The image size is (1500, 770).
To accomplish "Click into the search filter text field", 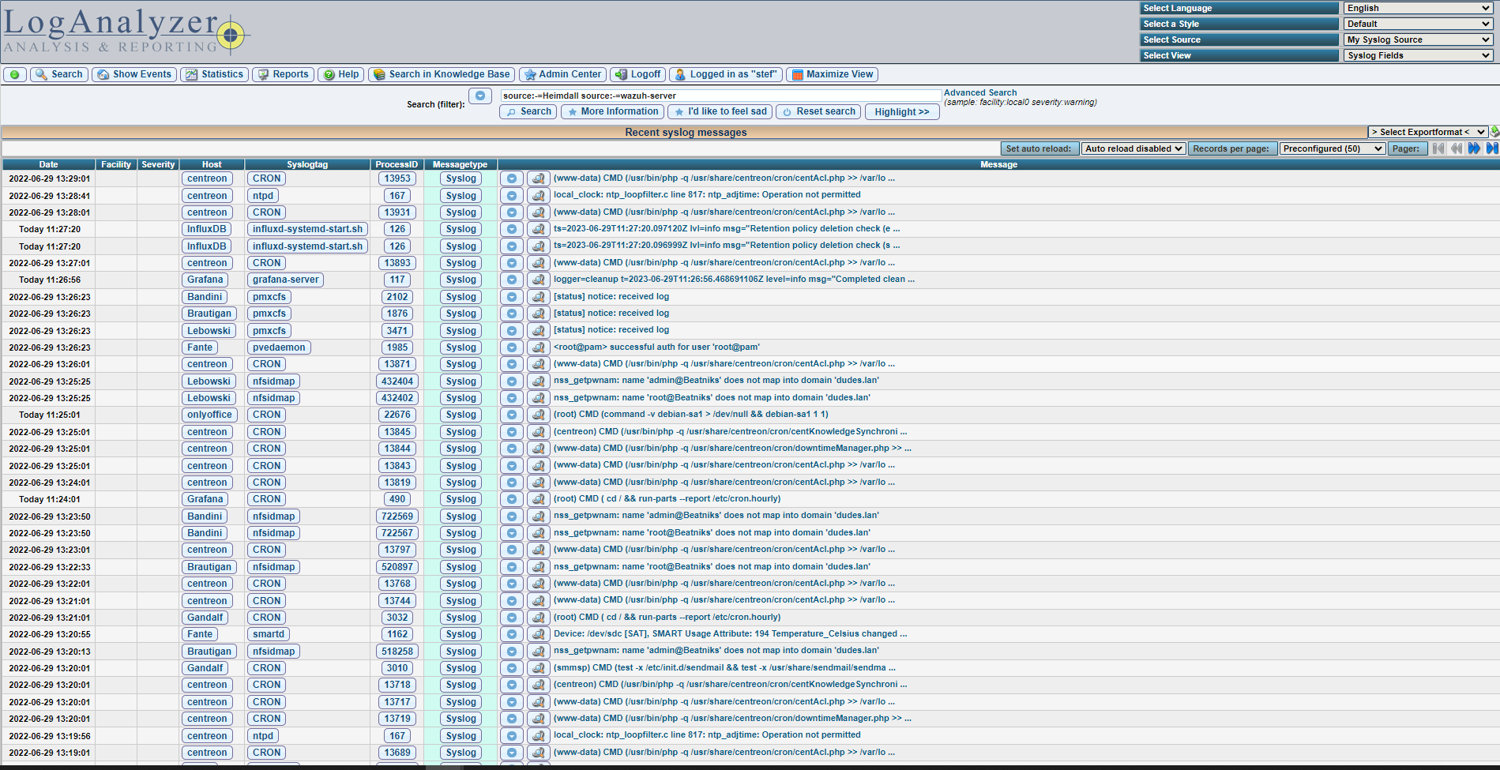I will click(x=720, y=96).
